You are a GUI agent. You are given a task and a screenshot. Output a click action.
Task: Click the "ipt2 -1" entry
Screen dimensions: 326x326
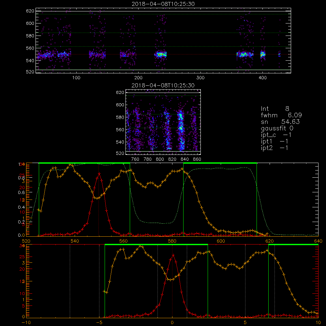274,148
